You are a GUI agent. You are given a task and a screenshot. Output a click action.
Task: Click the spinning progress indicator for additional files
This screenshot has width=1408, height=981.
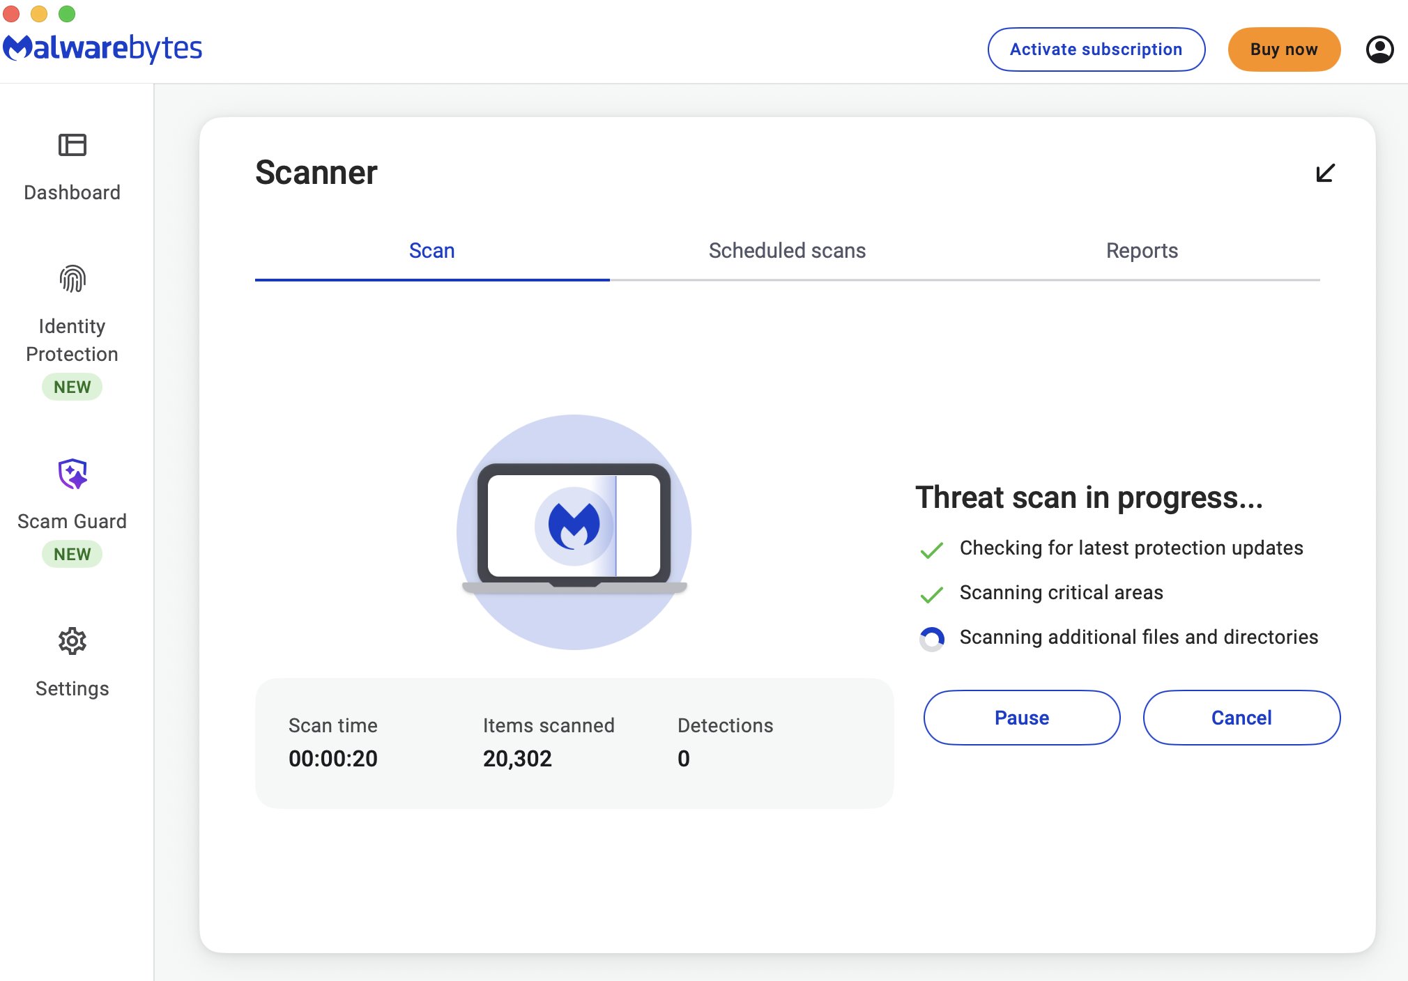(x=932, y=638)
